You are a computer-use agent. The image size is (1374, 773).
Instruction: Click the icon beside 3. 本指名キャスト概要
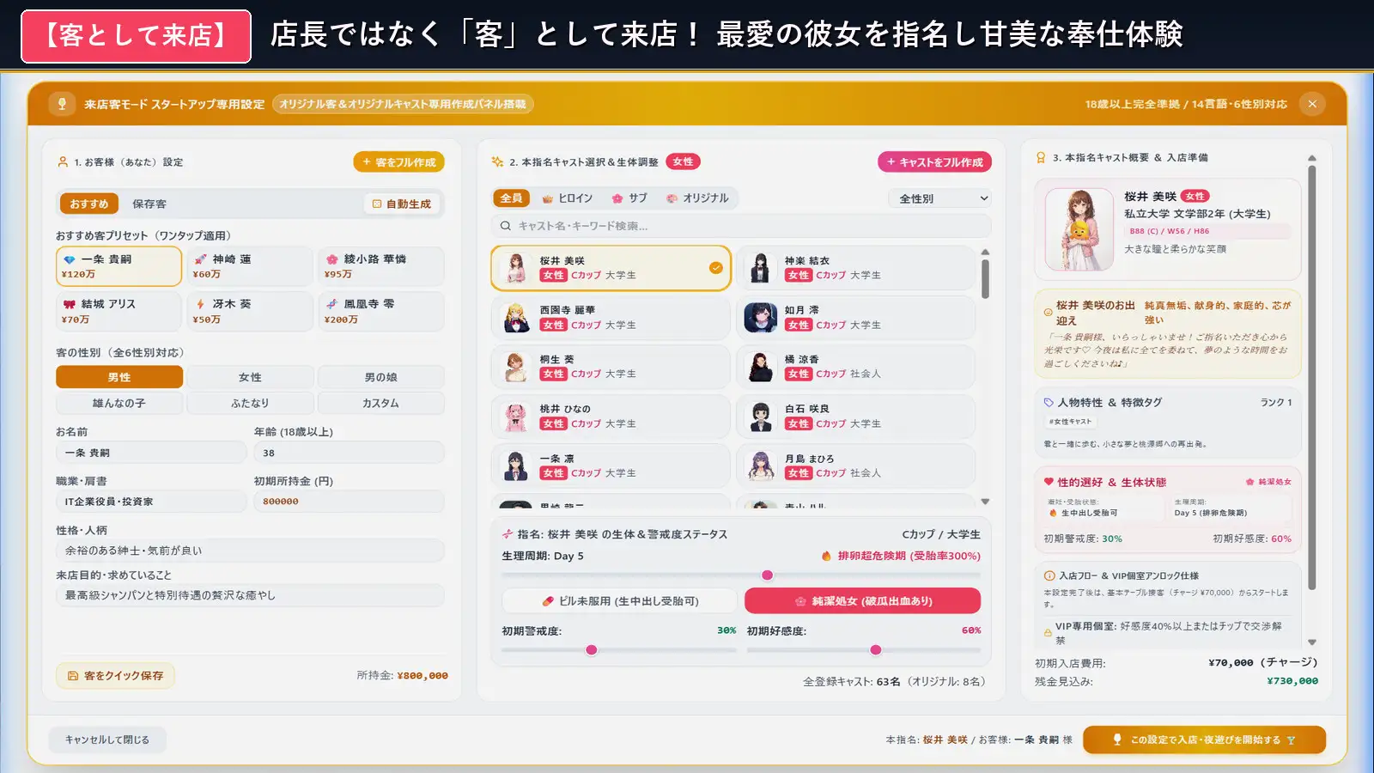(x=1041, y=158)
